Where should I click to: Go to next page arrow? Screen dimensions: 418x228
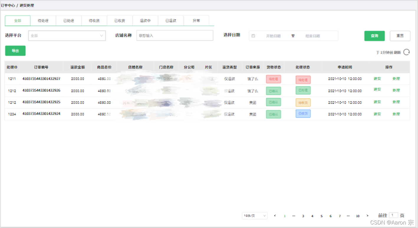[x=367, y=216]
